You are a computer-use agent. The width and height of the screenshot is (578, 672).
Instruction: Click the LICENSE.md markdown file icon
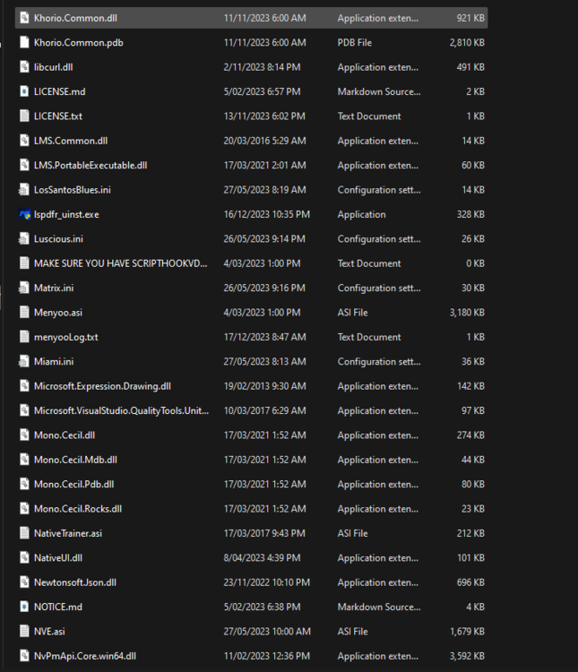[24, 91]
